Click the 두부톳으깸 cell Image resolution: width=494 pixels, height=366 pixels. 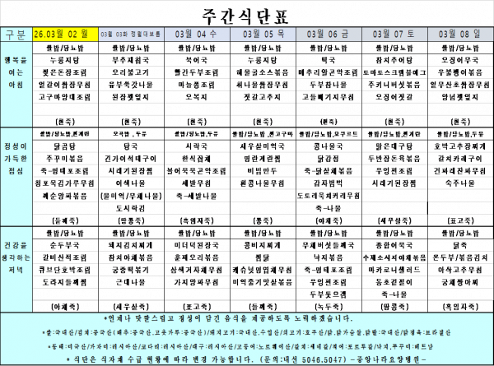(x=329, y=294)
